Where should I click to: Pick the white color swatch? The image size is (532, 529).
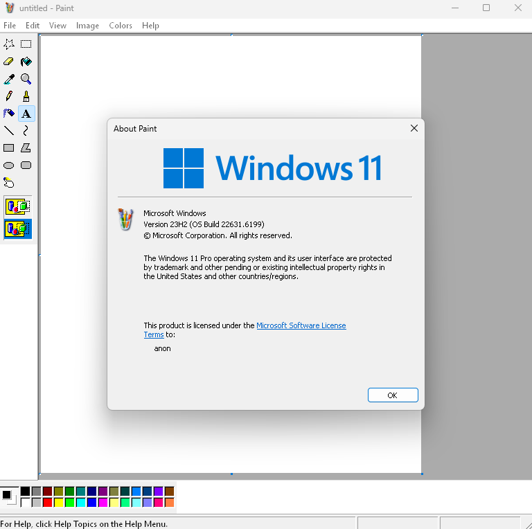pyautogui.click(x=25, y=502)
